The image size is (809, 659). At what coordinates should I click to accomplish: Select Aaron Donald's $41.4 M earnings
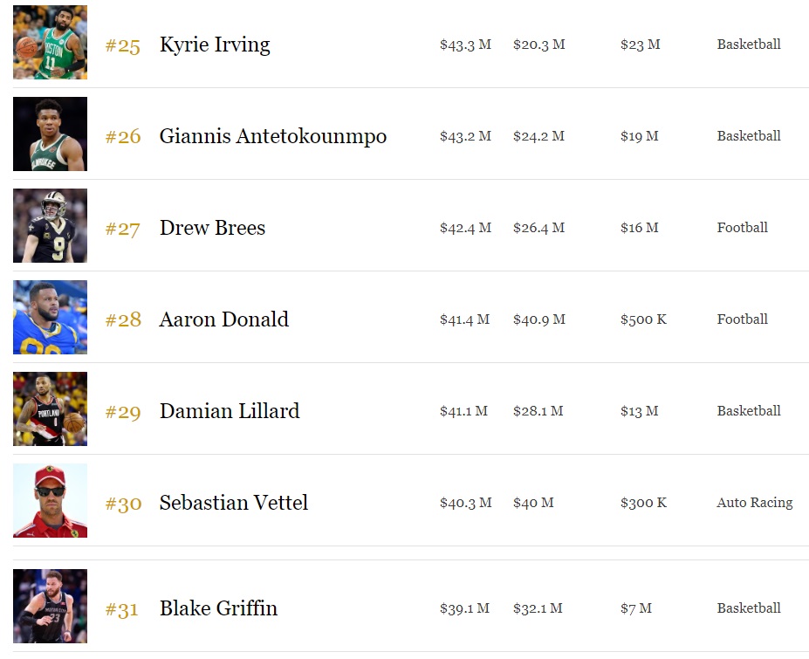(x=464, y=319)
